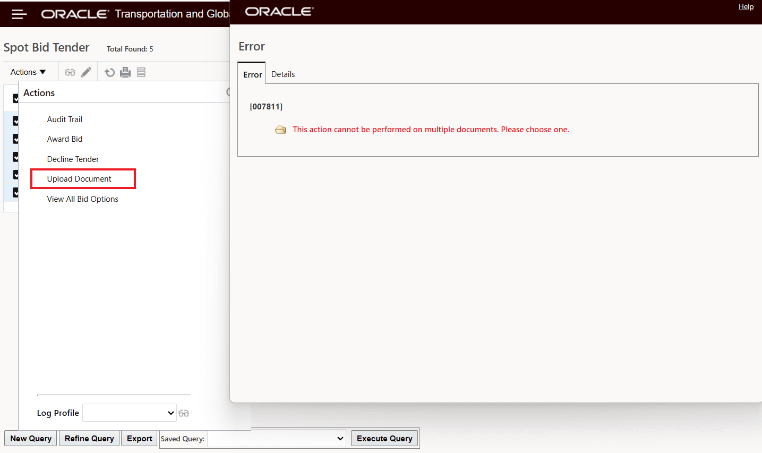Image resolution: width=762 pixels, height=453 pixels.
Task: Click the error code [007811]
Action: 266,107
